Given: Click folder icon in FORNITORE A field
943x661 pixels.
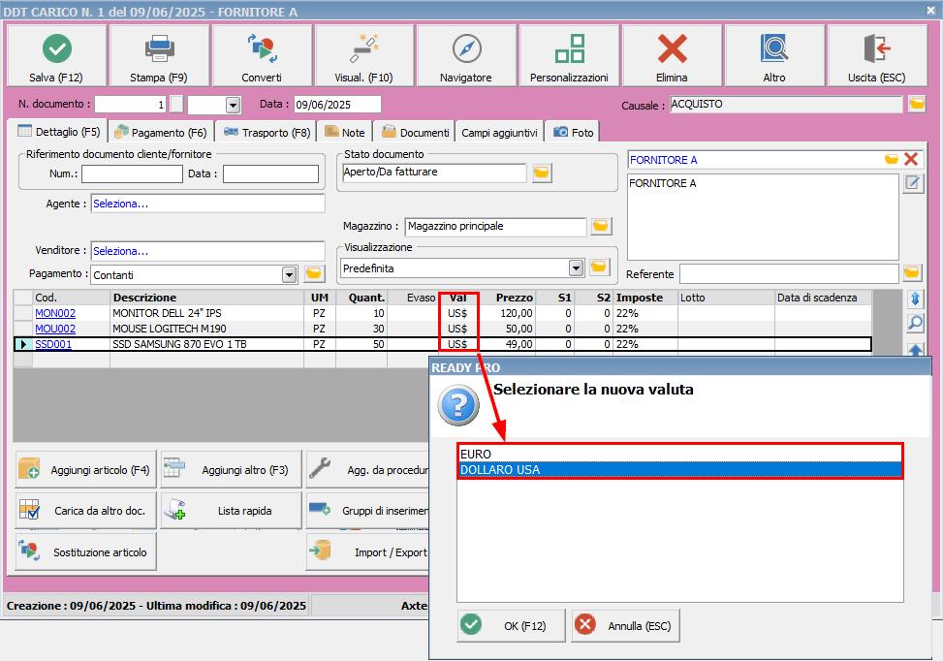Looking at the screenshot, I should click(x=892, y=159).
